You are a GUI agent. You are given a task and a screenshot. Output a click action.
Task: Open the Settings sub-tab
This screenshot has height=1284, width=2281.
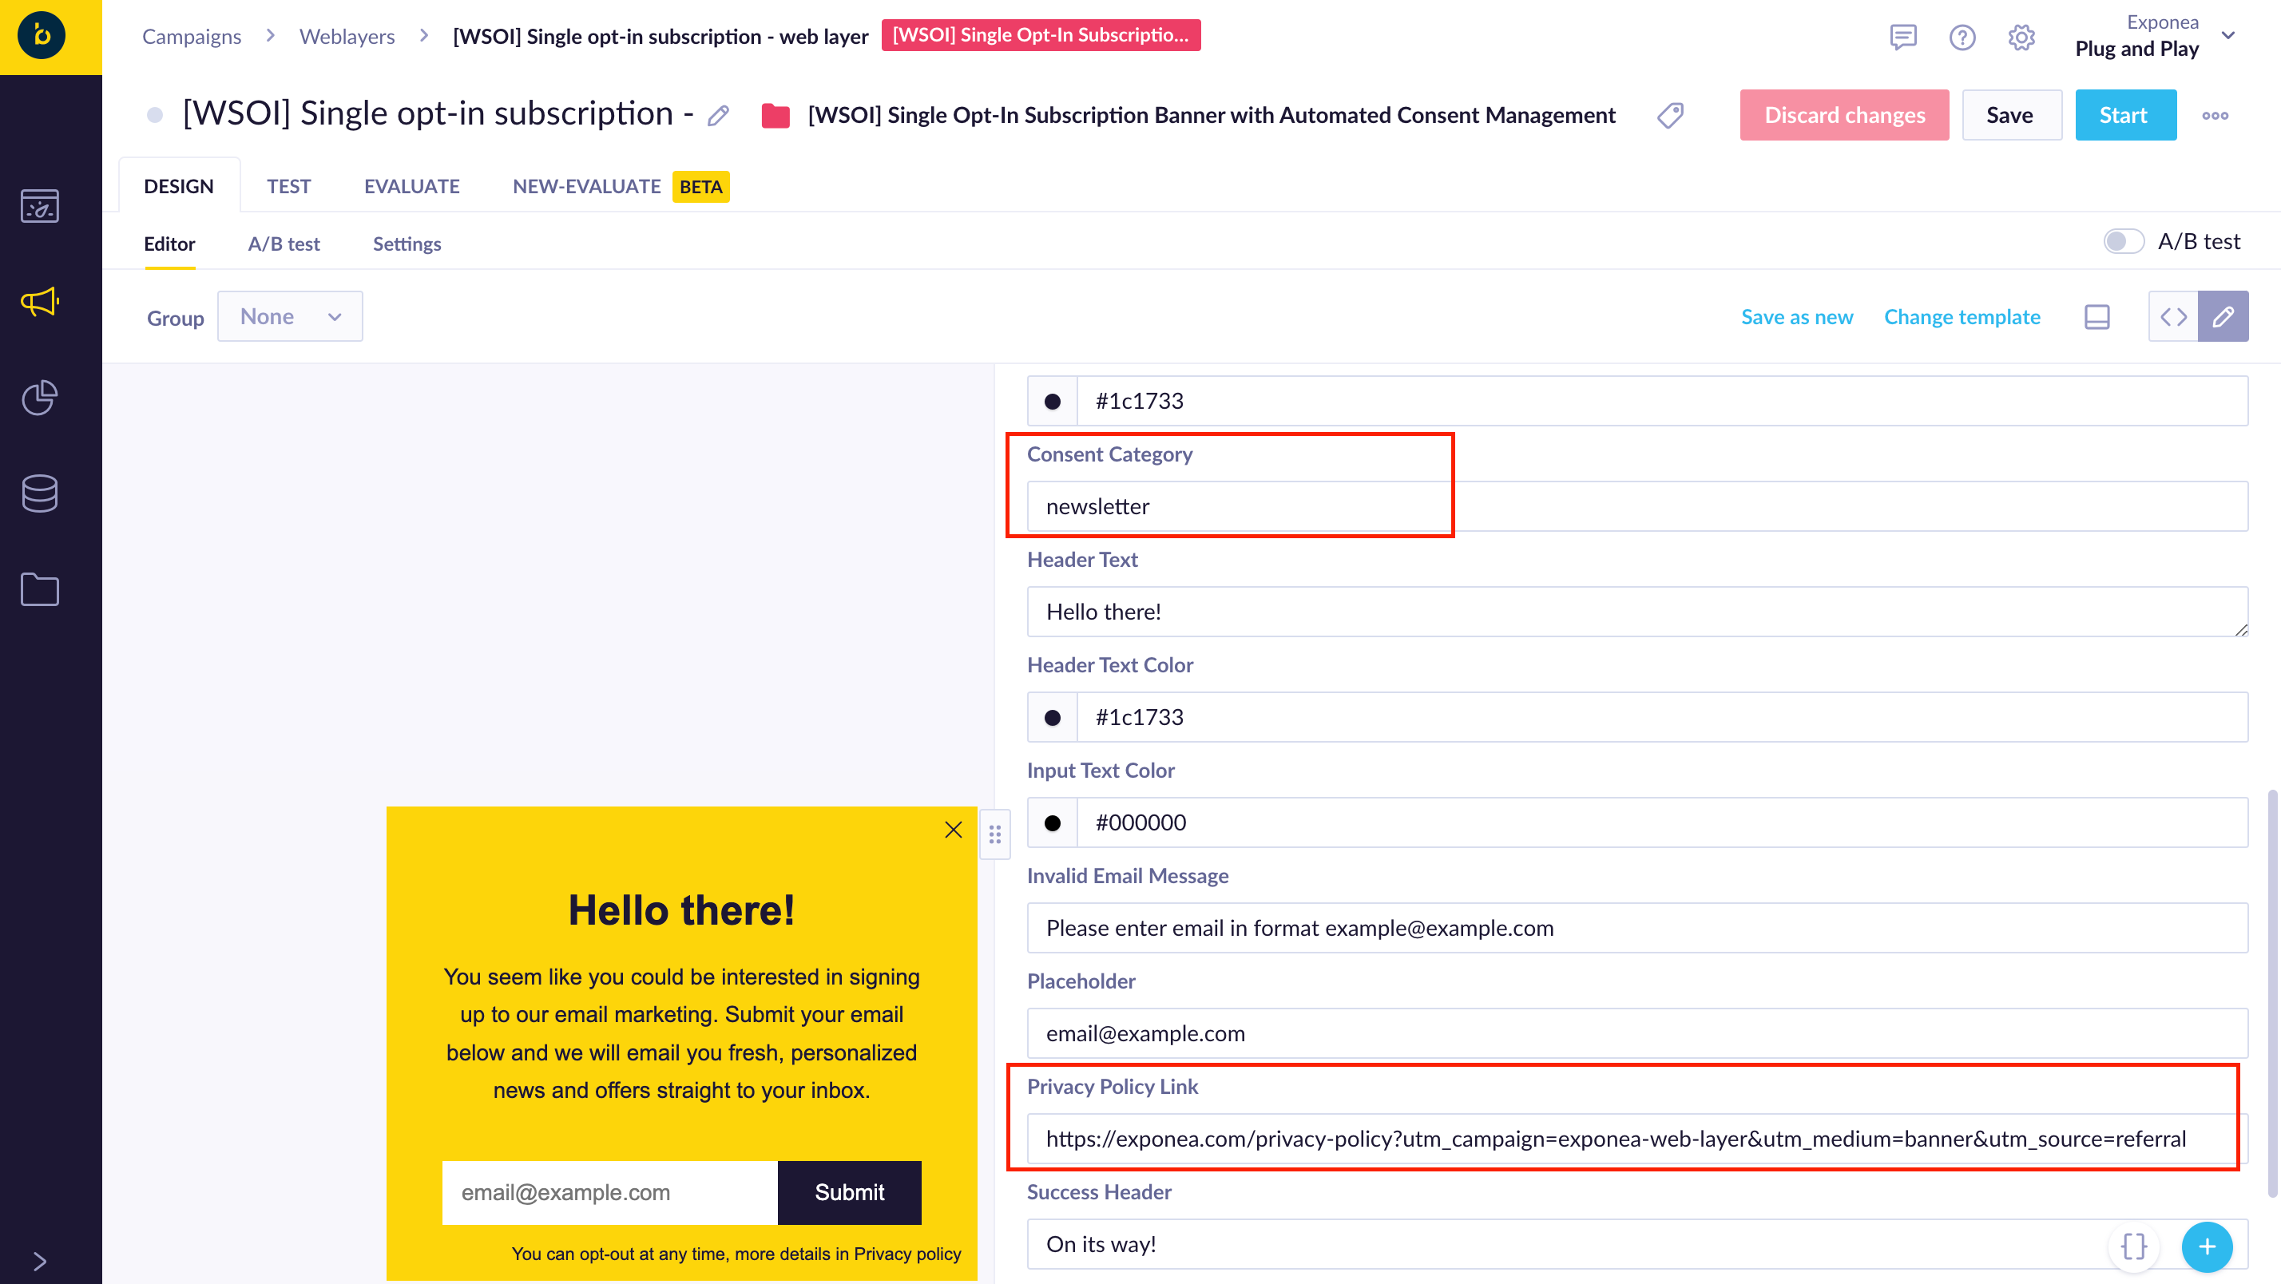(x=407, y=244)
